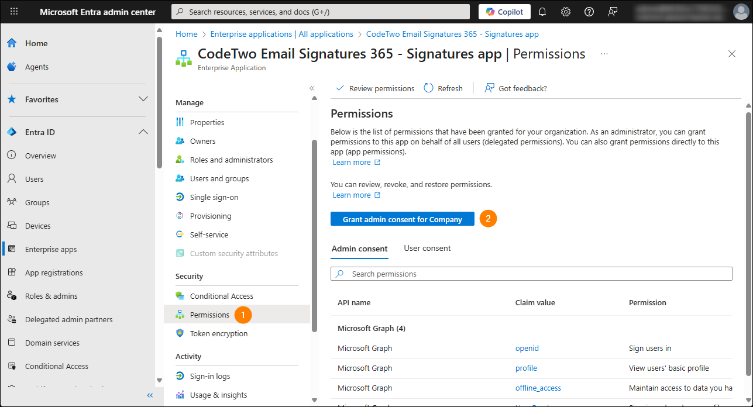Viewport: 753px width, 407px height.
Task: Collapse the Entra ID section
Action: click(x=143, y=132)
